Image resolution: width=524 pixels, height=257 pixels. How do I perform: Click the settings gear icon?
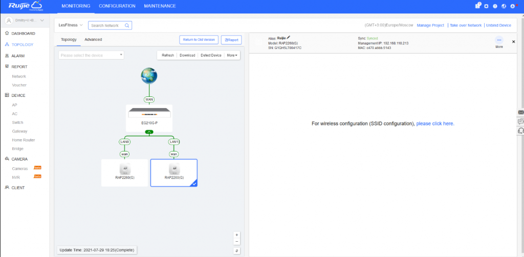point(486,6)
